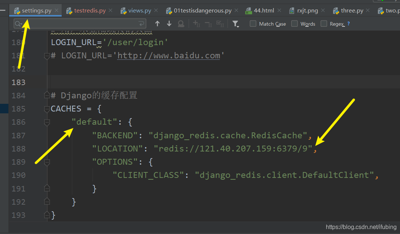Select all occurrences icon in find bar
The image size is (400, 234).
(220, 24)
